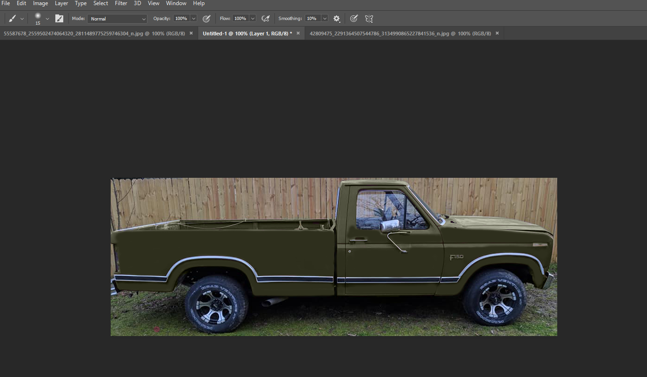Screen dimensions: 647x377
Task: Open the Opacity slider dropdown arrow
Action: 193,19
